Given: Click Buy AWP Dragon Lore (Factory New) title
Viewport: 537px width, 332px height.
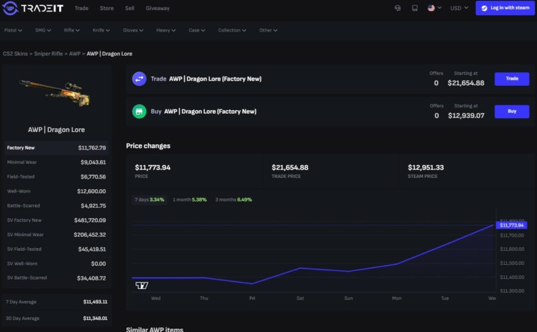Looking at the screenshot, I should point(203,111).
